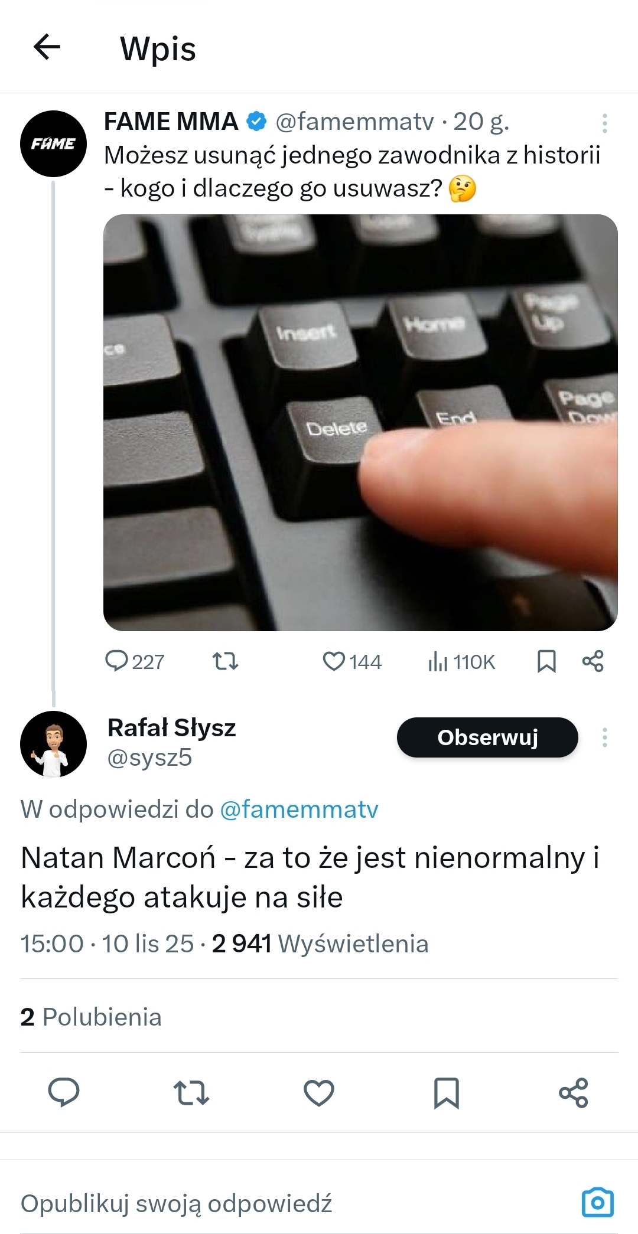Like Rafał Słysz's reply
The width and height of the screenshot is (638, 1234).
pyautogui.click(x=319, y=1092)
